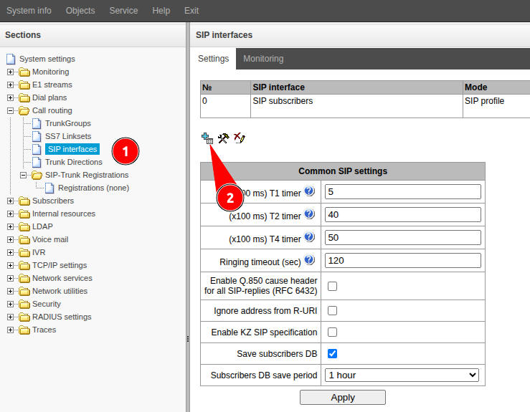
Task: Open the Service menu
Action: [123, 11]
